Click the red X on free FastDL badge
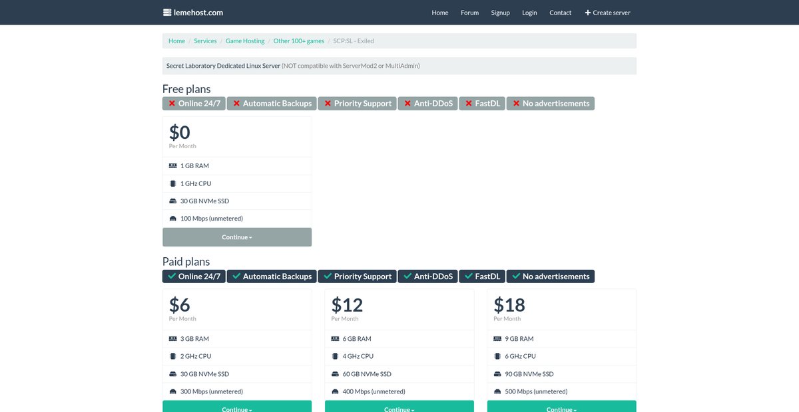 469,104
